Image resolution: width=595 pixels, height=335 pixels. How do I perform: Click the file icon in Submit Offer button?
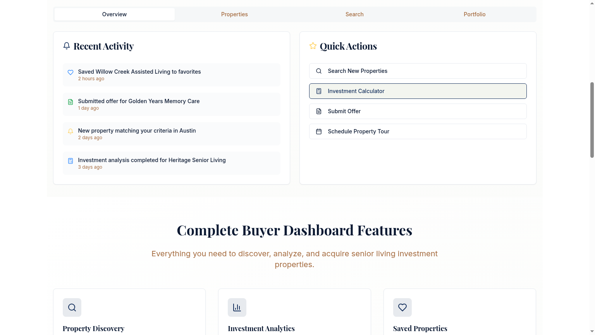[x=319, y=111]
